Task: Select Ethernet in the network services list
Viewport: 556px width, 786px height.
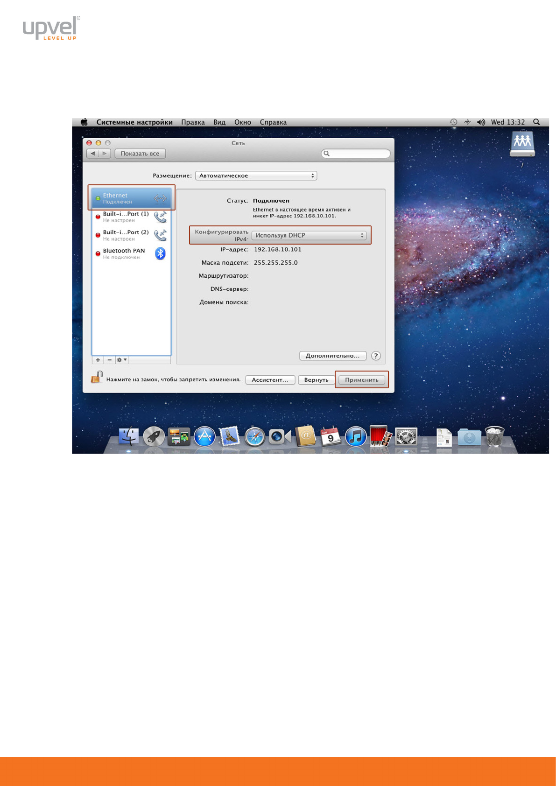Action: [x=131, y=198]
